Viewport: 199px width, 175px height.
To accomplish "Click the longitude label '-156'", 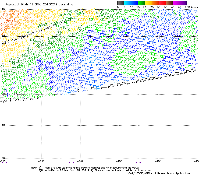I will 119,161.
